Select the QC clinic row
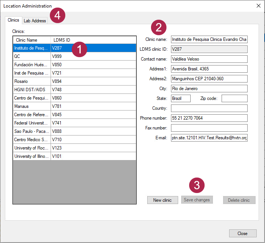Screen dimensions: 265x243 32,56
